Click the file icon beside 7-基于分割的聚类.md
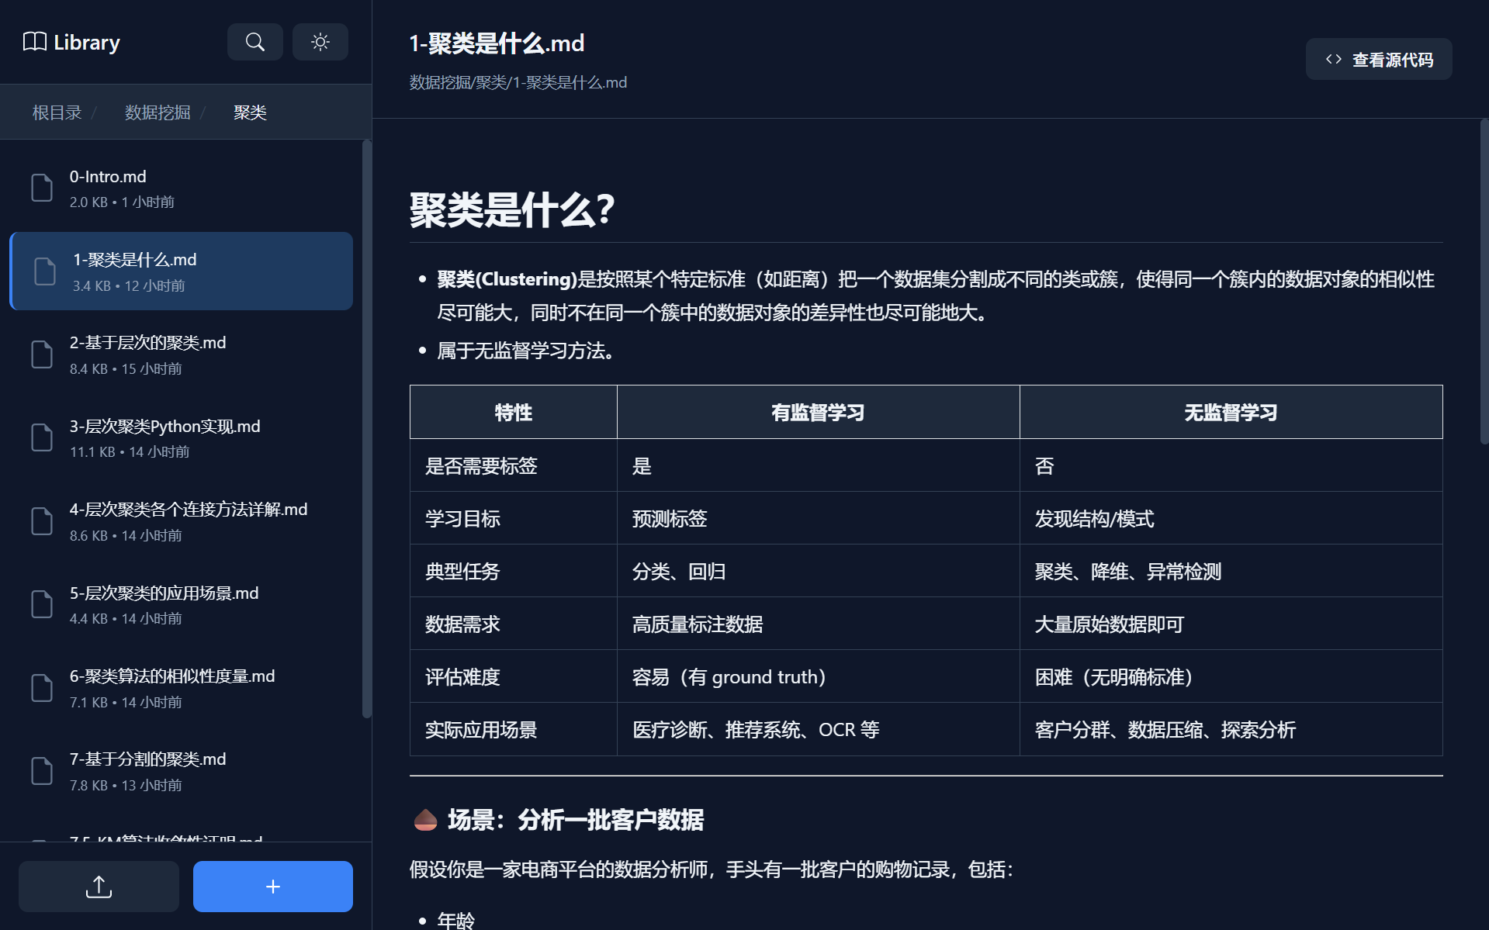Viewport: 1489px width, 930px height. (x=42, y=770)
